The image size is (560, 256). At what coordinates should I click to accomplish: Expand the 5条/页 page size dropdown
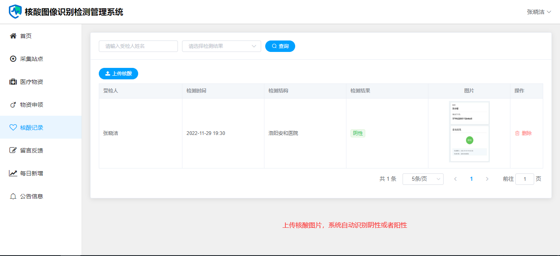pos(423,179)
